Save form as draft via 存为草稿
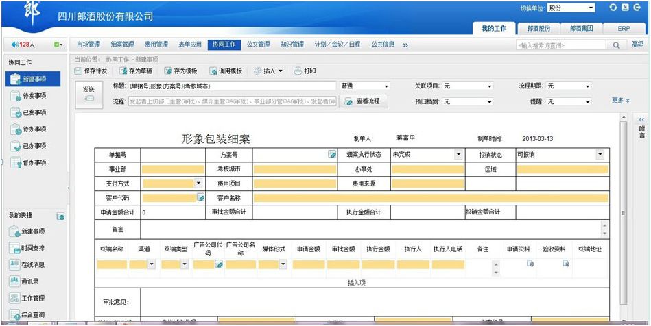This screenshot has width=651, height=326. 136,71
